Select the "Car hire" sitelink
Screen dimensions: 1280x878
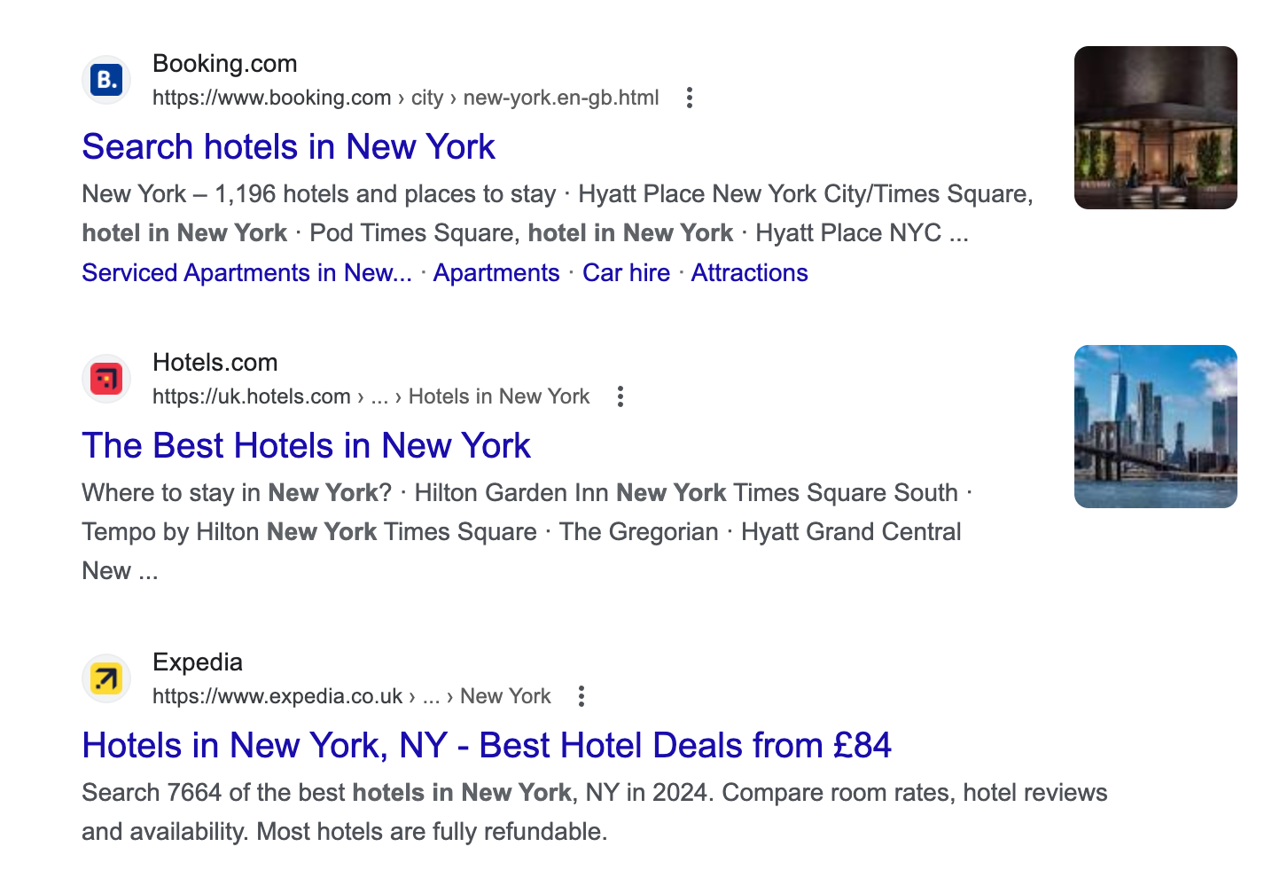pyautogui.click(x=626, y=273)
